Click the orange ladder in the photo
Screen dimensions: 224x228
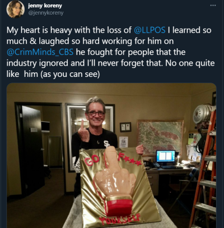[203, 168]
